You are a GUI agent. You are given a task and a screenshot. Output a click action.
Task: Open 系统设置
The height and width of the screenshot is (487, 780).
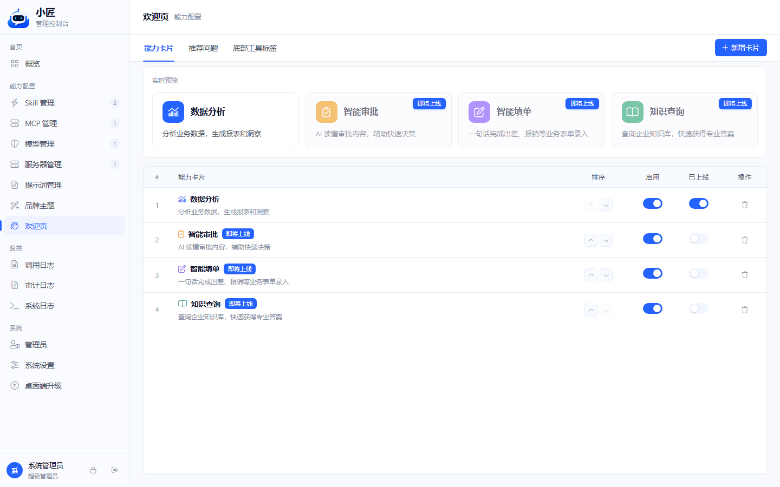pos(64,365)
